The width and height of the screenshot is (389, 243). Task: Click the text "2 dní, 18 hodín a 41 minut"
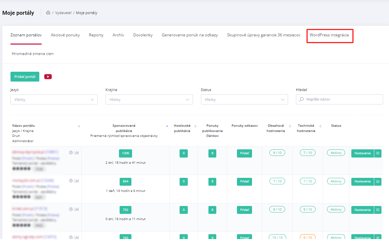pyautogui.click(x=126, y=163)
